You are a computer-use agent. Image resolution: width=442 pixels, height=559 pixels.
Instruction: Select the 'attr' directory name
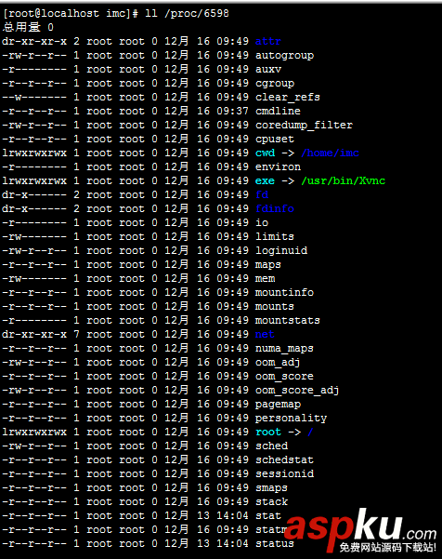[x=268, y=41]
